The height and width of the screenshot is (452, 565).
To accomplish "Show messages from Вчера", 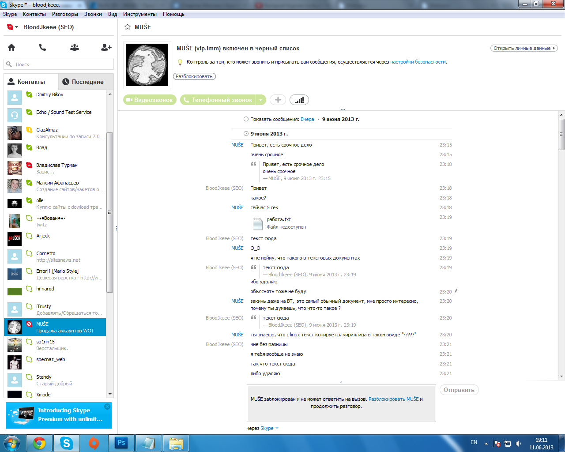I will [x=307, y=119].
